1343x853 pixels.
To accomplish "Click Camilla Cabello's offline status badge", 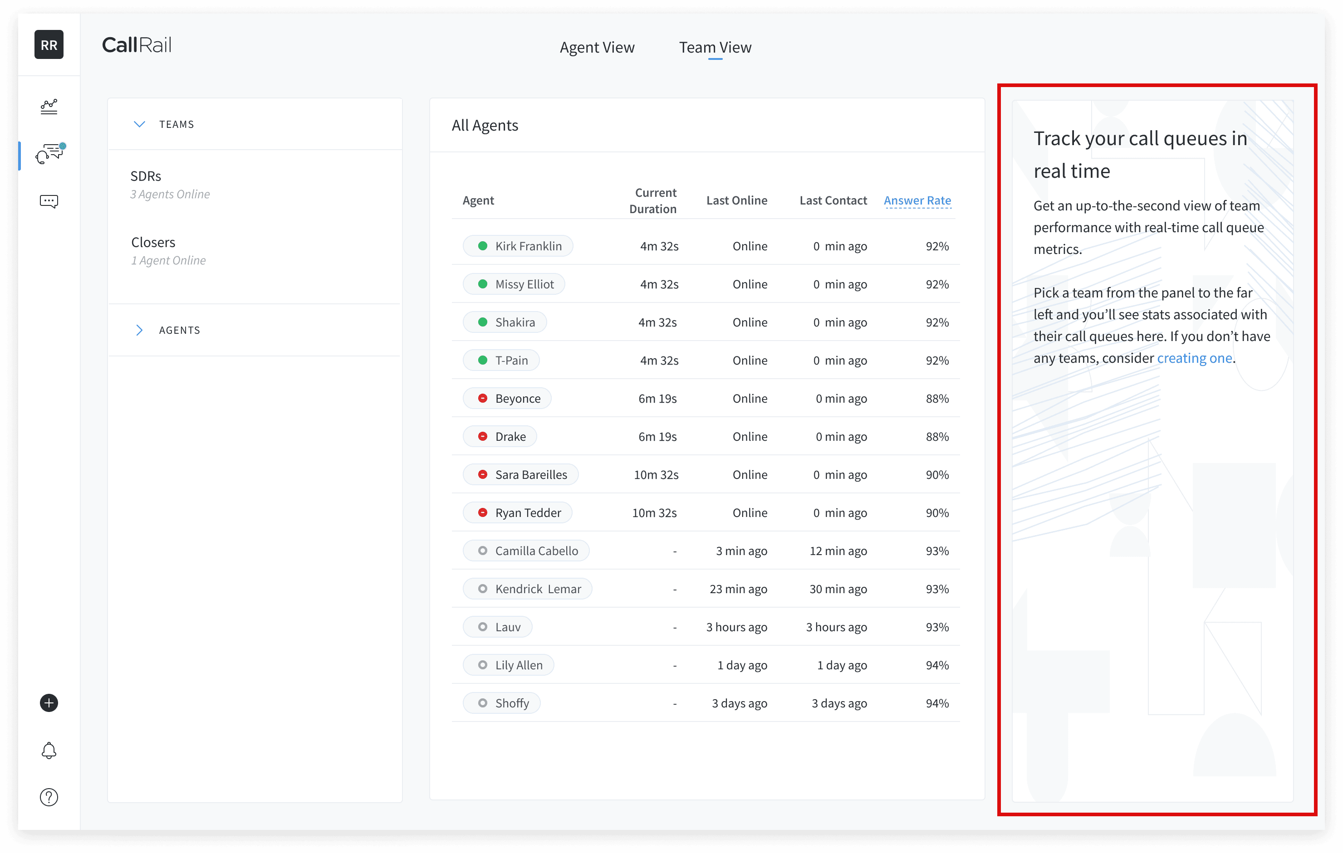I will tap(483, 551).
